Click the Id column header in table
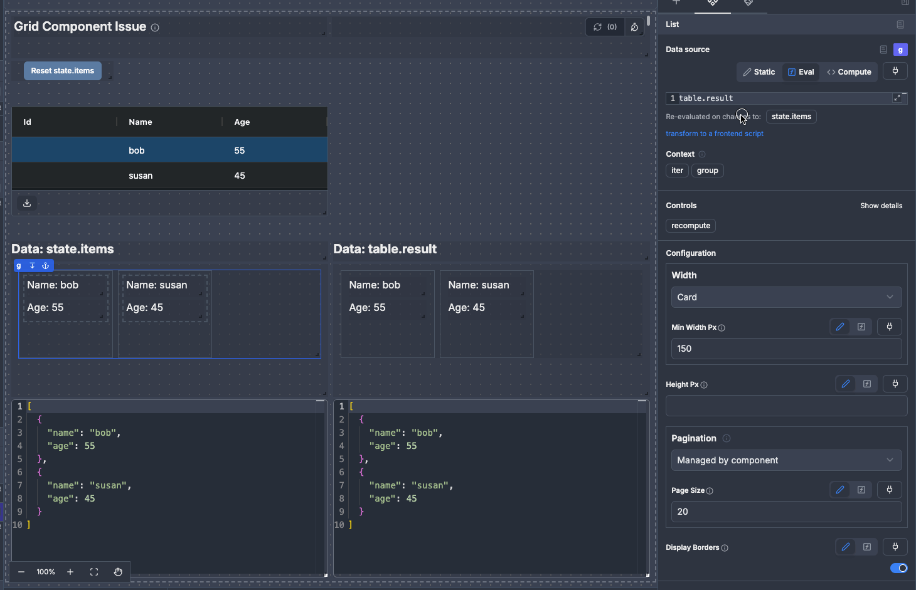Image resolution: width=916 pixels, height=590 pixels. [x=64, y=122]
